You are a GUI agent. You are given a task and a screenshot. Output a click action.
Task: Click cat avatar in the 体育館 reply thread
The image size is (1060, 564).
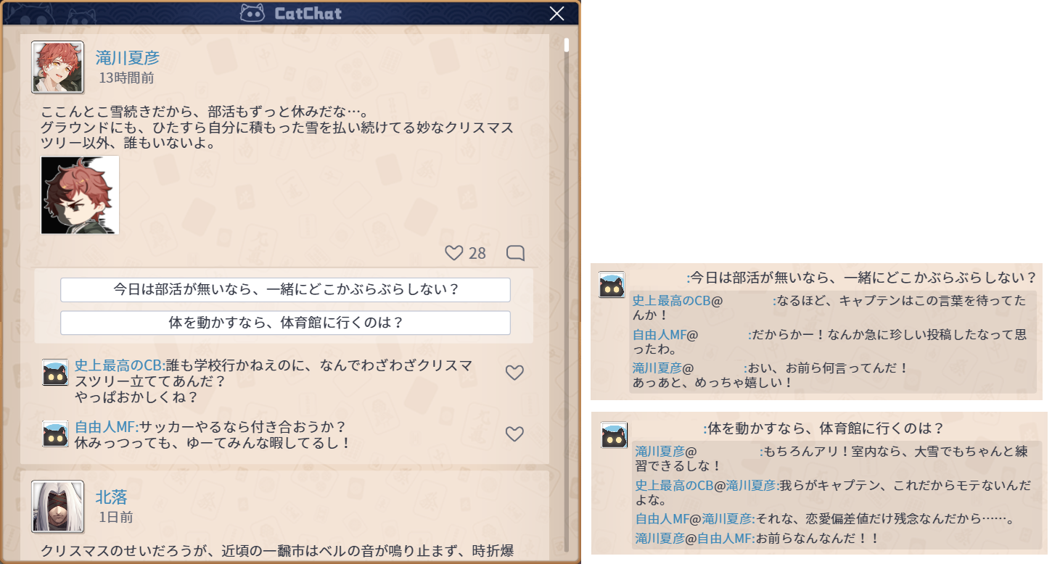point(615,435)
